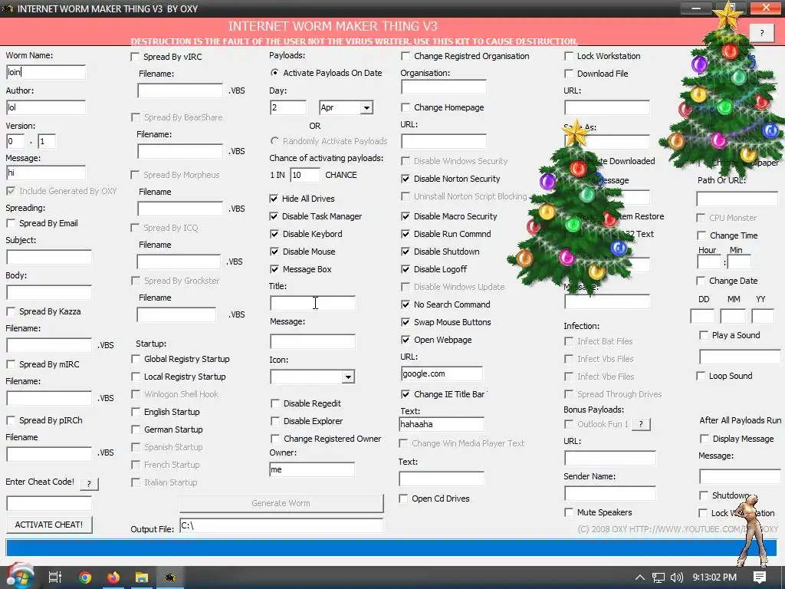Click the Output File path field
Image resolution: width=785 pixels, height=589 pixels.
281,526
